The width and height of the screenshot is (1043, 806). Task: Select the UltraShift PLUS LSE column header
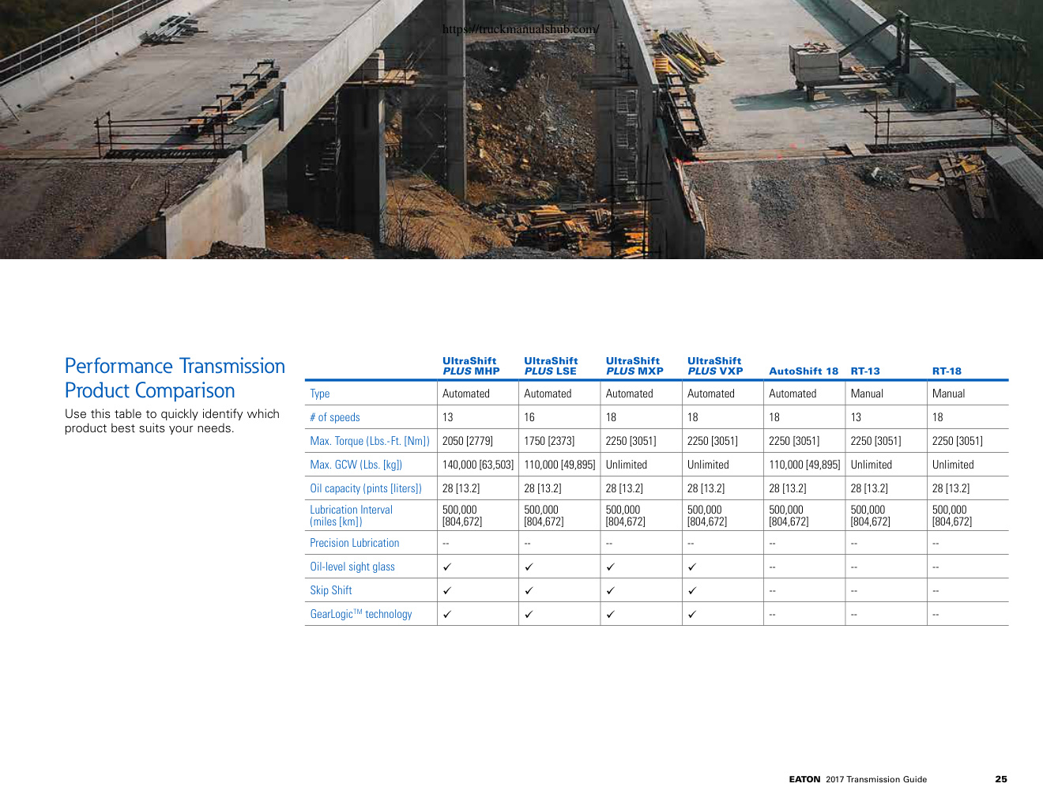pyautogui.click(x=552, y=366)
